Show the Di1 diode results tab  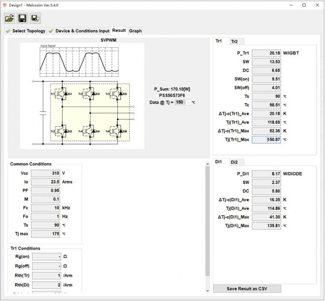click(x=219, y=162)
